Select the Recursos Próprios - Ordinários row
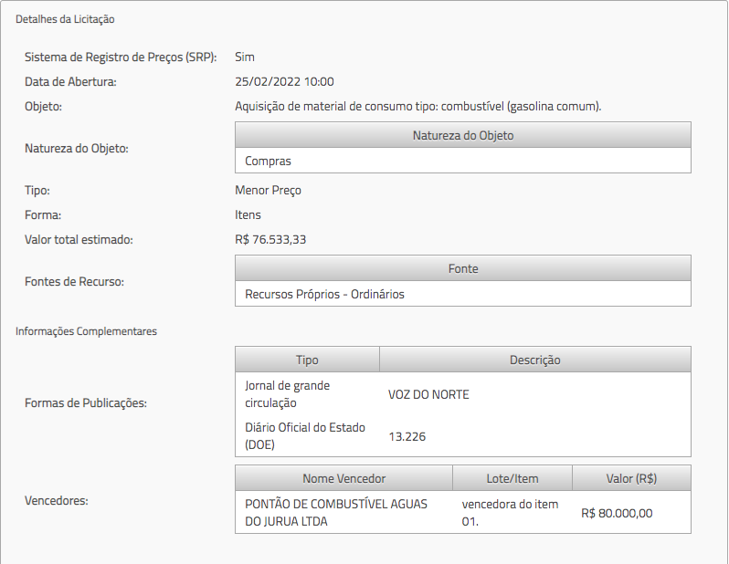 click(x=324, y=294)
